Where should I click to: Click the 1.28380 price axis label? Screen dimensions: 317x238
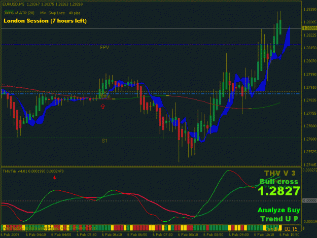pos(310,10)
